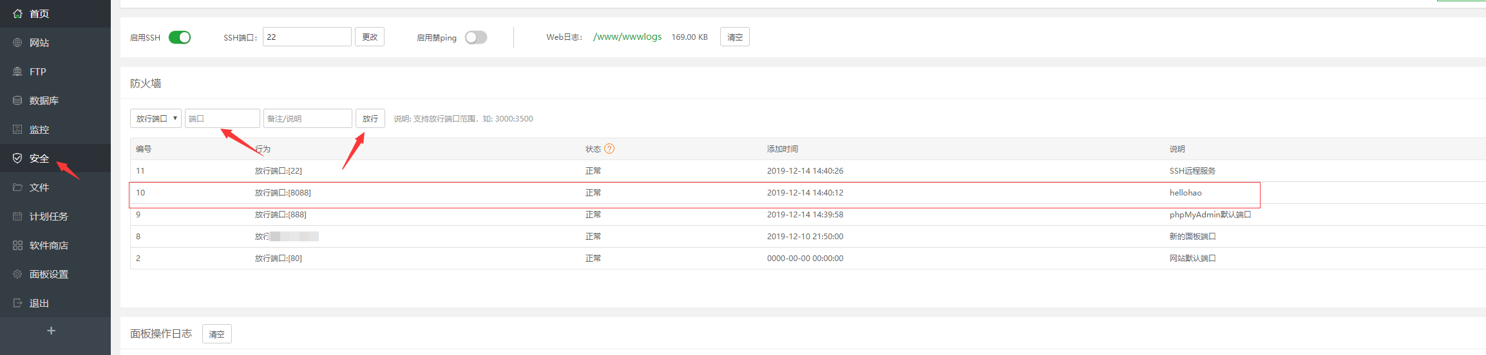Click the 端口 input field
This screenshot has width=1486, height=355.
[x=222, y=118]
